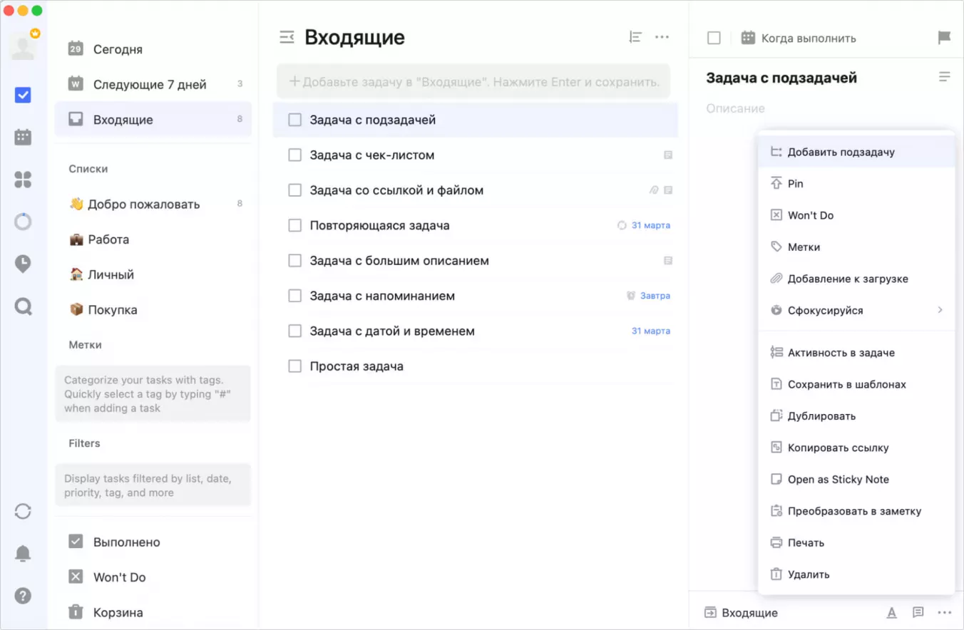
Task: Tick the checkbox in detail panel header
Action: pos(714,38)
